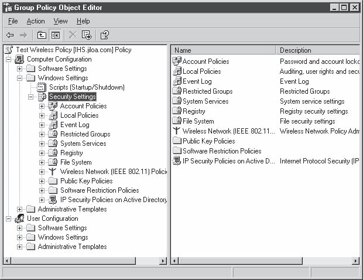Click the Scripts (Startup/Shutdown) icon
This screenshot has width=363, height=280.
[x=42, y=87]
